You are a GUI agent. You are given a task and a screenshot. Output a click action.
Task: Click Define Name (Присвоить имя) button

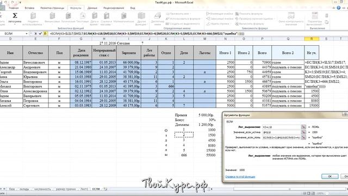pyautogui.click(x=179, y=14)
